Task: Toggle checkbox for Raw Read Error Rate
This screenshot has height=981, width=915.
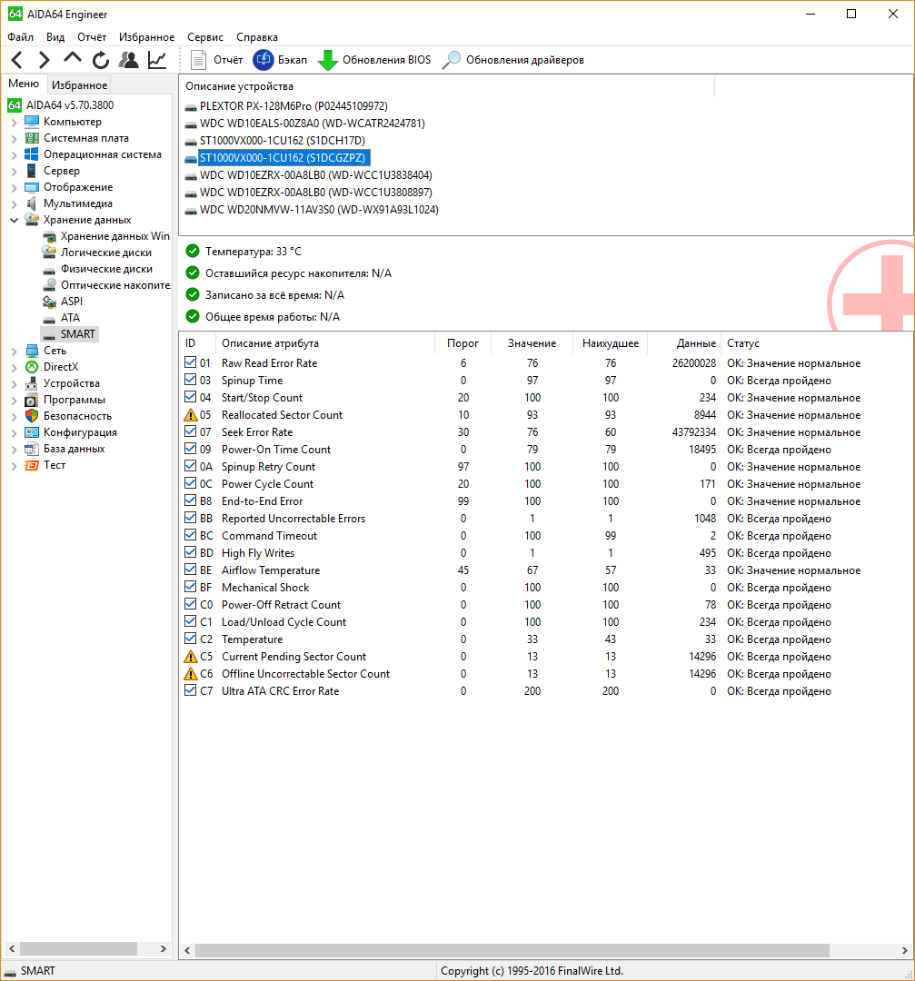Action: [190, 362]
